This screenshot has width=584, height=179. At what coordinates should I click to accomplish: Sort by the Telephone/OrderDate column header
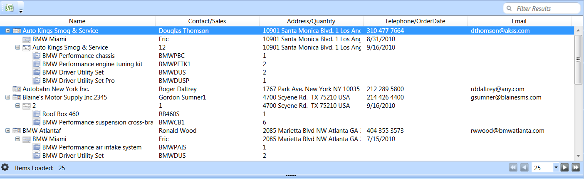pyautogui.click(x=415, y=21)
